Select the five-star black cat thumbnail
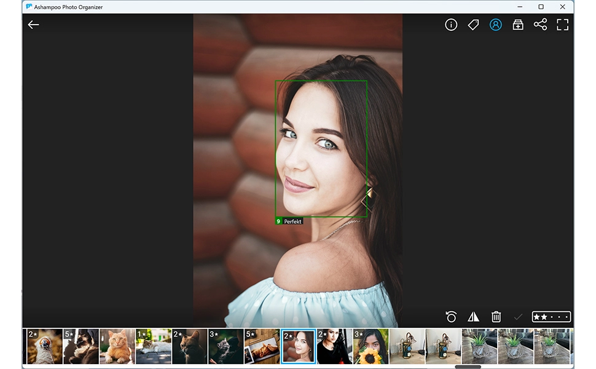596x369 pixels. point(80,344)
